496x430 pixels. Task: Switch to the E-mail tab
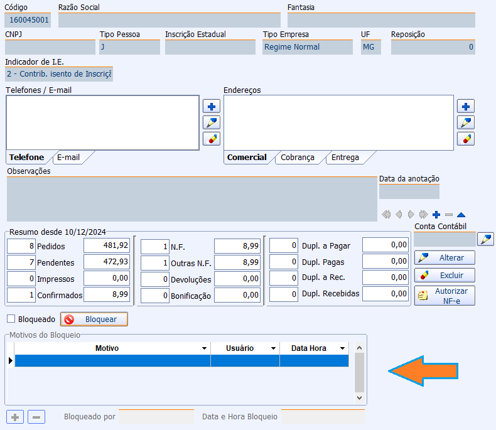pyautogui.click(x=68, y=158)
